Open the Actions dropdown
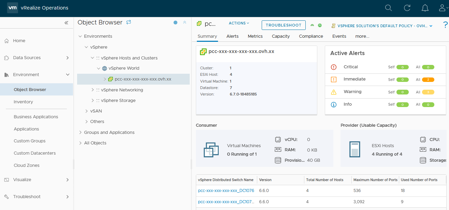 (239, 23)
